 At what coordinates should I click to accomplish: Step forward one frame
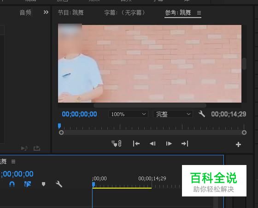pos(169,144)
